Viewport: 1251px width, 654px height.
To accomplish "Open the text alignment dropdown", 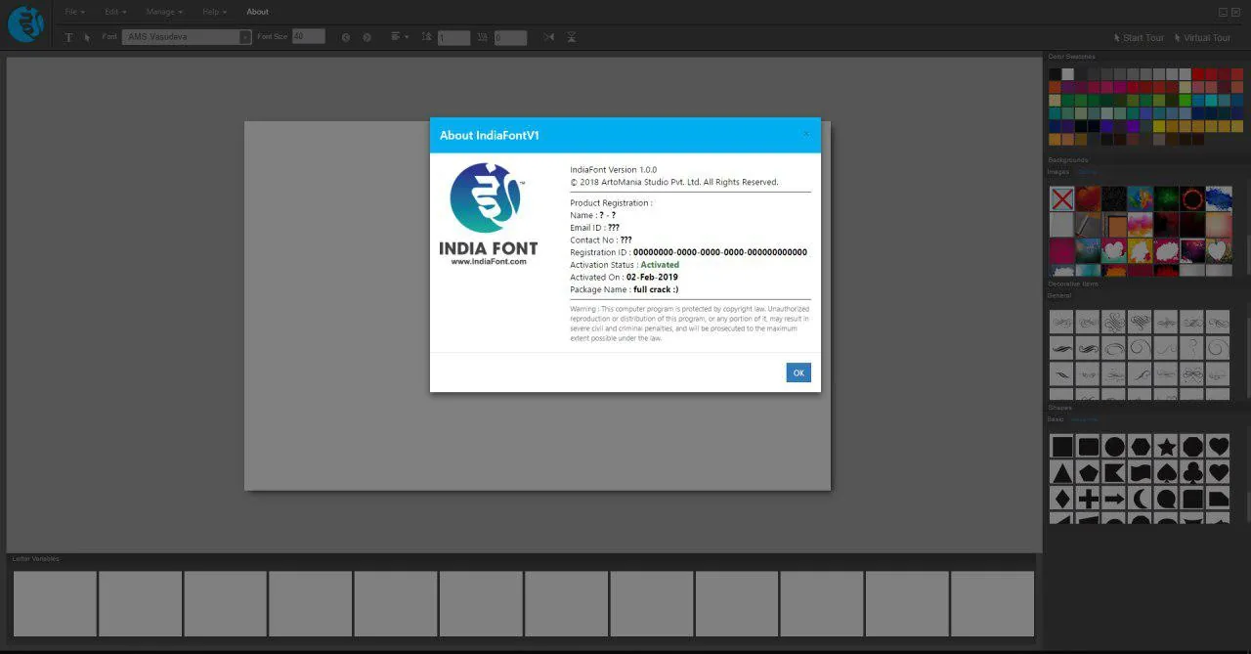I will (400, 37).
